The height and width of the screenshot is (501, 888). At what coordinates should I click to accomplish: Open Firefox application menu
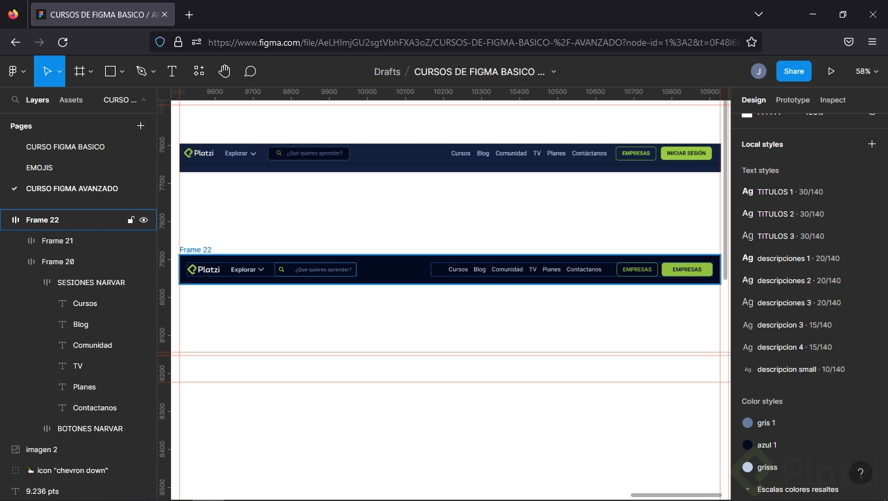(x=872, y=42)
